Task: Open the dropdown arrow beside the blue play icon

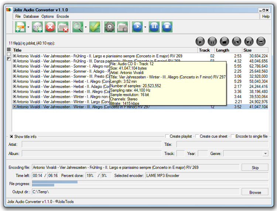Action: coord(145,27)
